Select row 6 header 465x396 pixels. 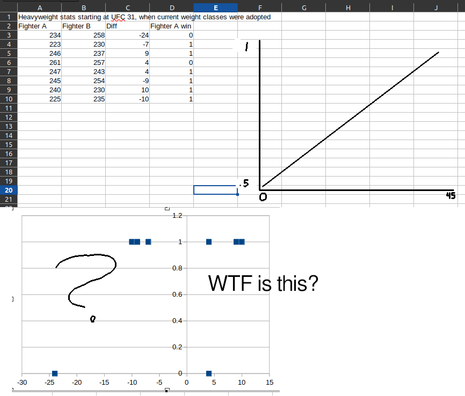(x=9, y=63)
